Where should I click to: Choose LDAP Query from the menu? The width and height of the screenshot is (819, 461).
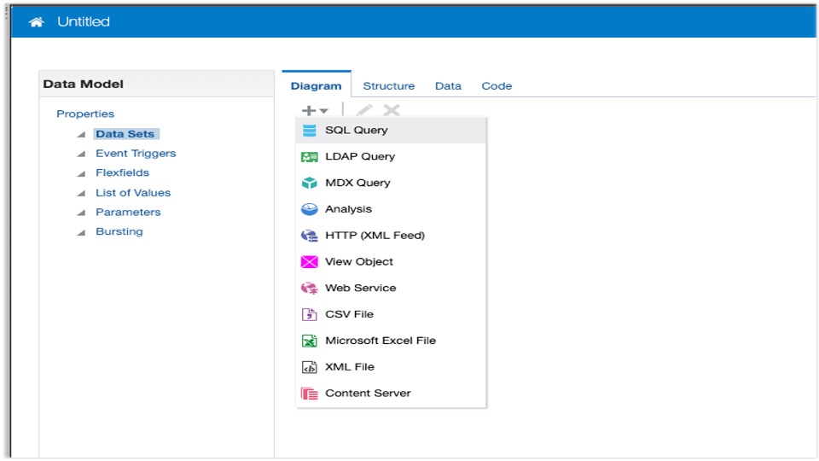click(x=391, y=157)
